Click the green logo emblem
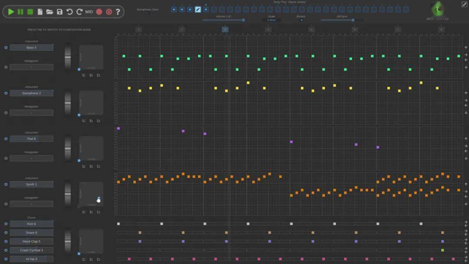The image size is (469, 264). coord(438,10)
